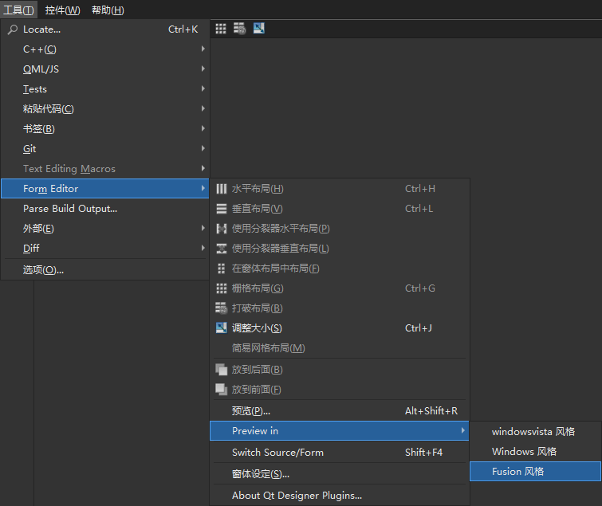Expand the C++ submenu arrow

point(203,49)
